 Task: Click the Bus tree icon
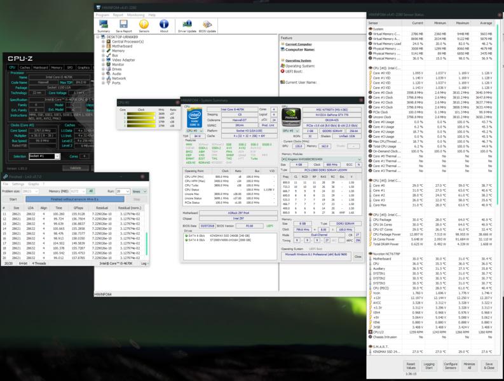109,55
